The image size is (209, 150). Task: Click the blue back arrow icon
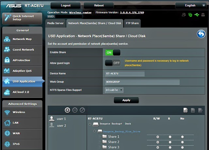tap(201, 34)
